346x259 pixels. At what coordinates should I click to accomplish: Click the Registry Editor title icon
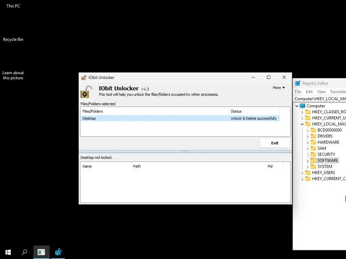(298, 83)
